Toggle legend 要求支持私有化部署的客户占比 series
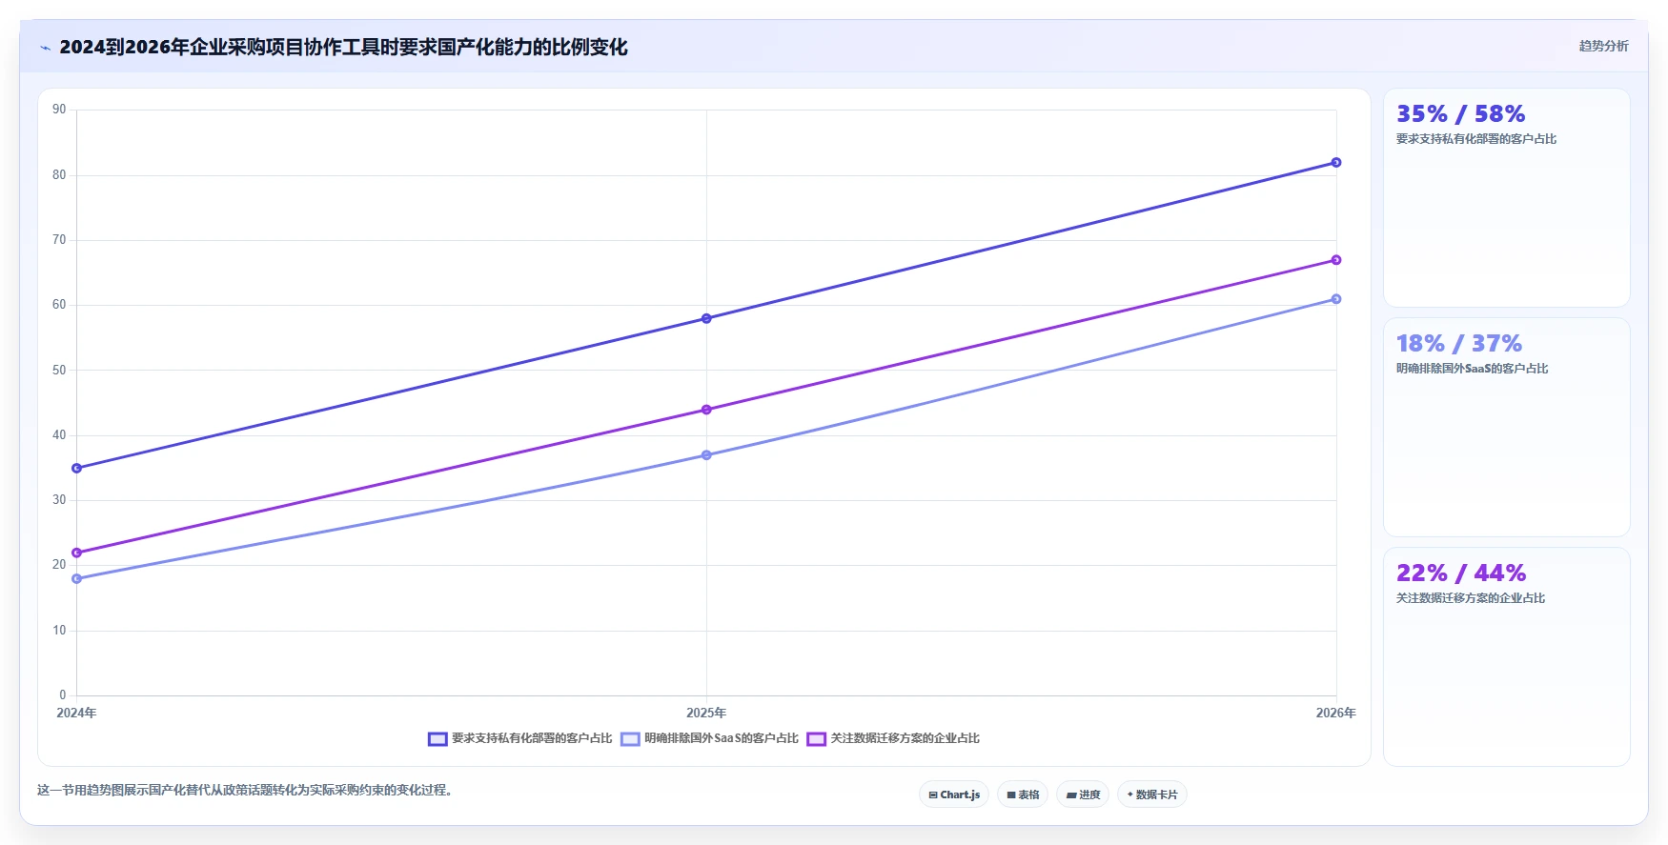 pyautogui.click(x=520, y=738)
